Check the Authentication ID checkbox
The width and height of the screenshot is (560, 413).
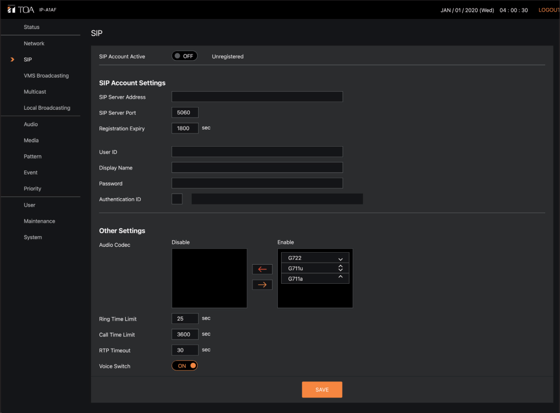coord(177,199)
